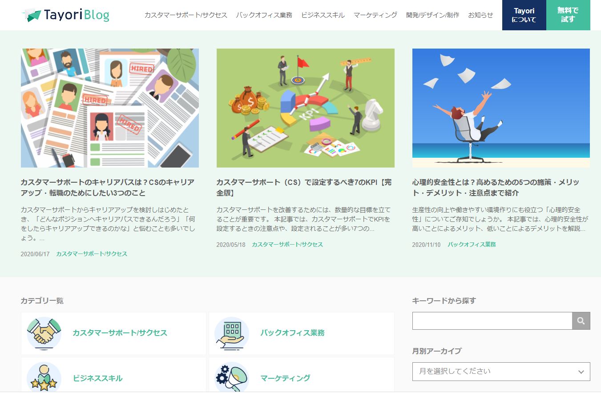Image resolution: width=601 pixels, height=393 pixels.
Task: Click the バックオフィス業務 tag on the 2020/11/10 article
Action: pos(472,245)
